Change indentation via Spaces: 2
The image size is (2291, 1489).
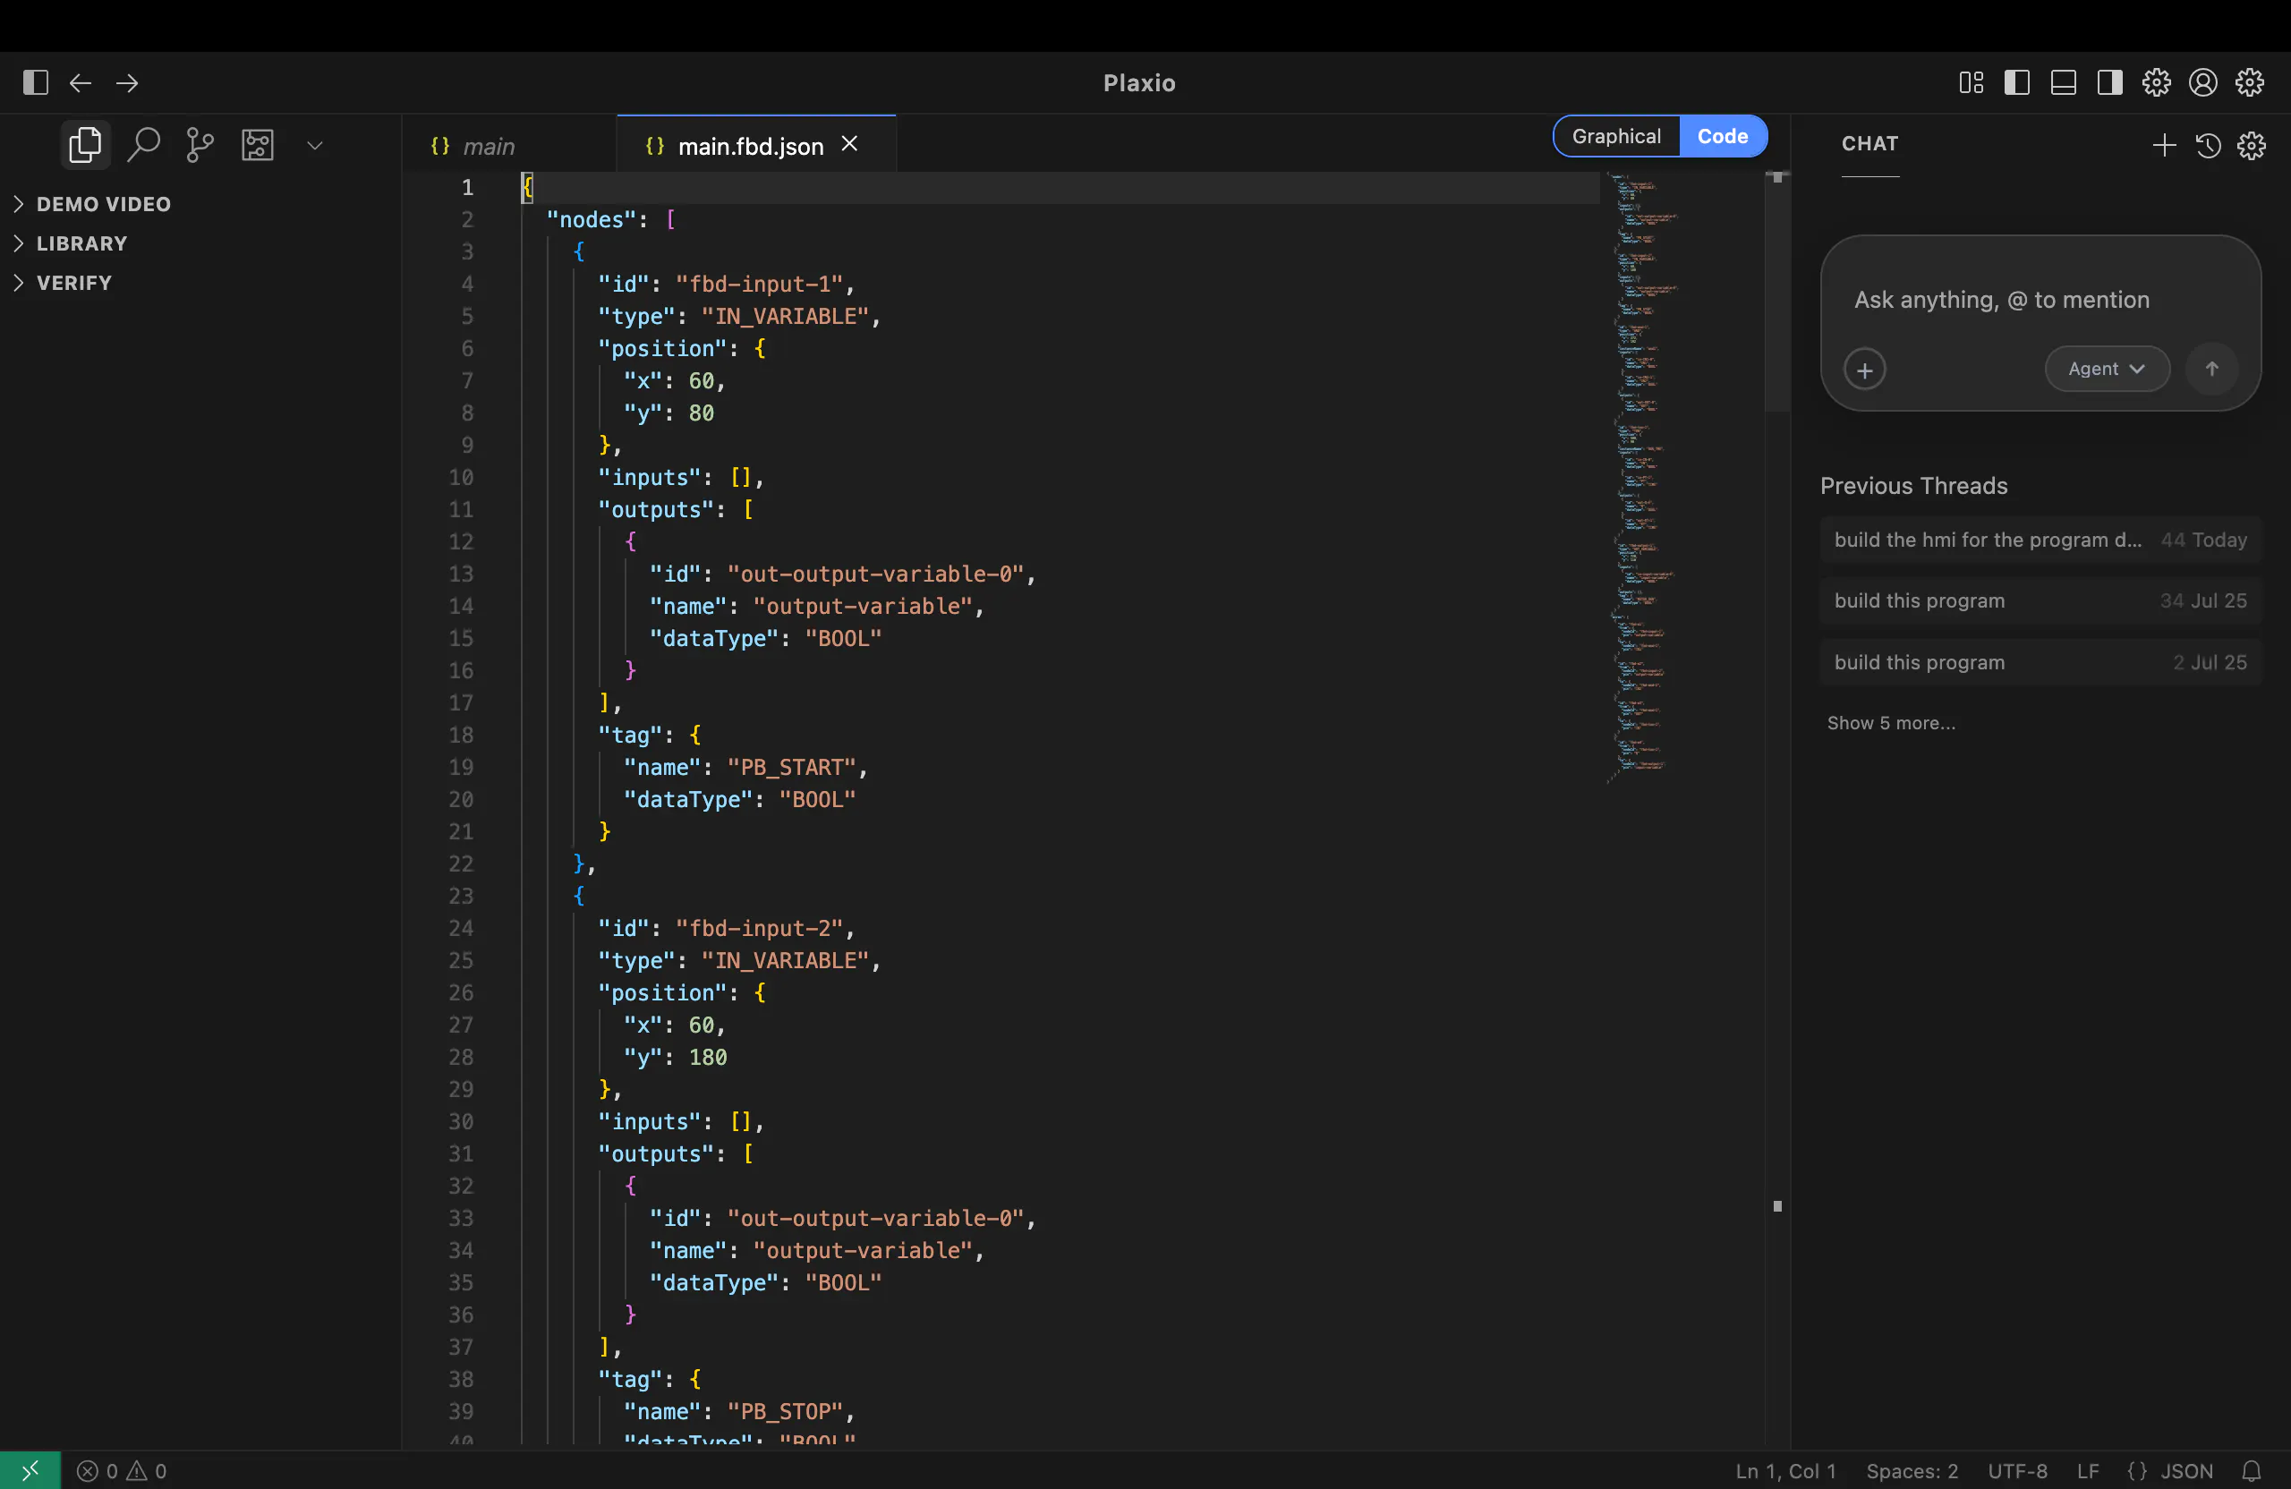[1912, 1471]
